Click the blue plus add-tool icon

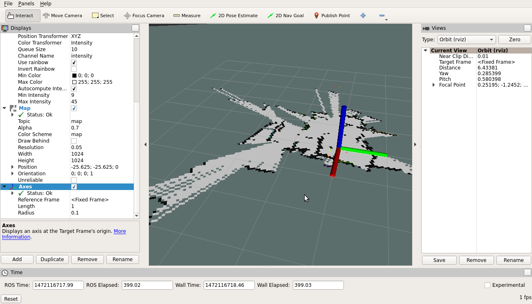coord(363,16)
